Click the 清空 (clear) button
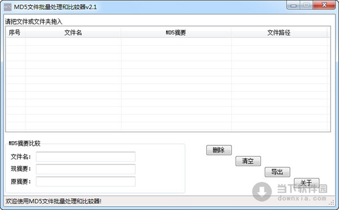This screenshot has height=210, width=339. [x=248, y=161]
